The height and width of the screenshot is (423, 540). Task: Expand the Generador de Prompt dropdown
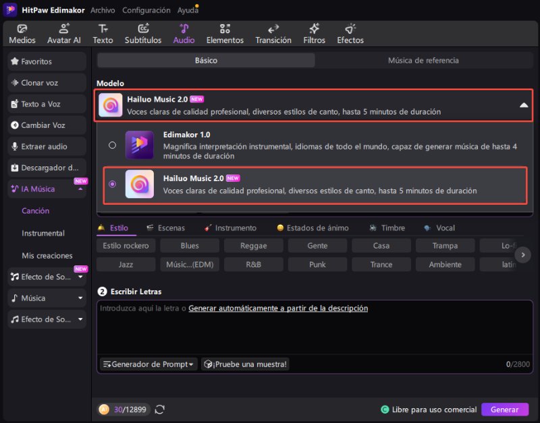(x=148, y=364)
